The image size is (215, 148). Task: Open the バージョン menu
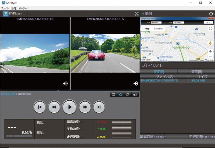click(24, 8)
